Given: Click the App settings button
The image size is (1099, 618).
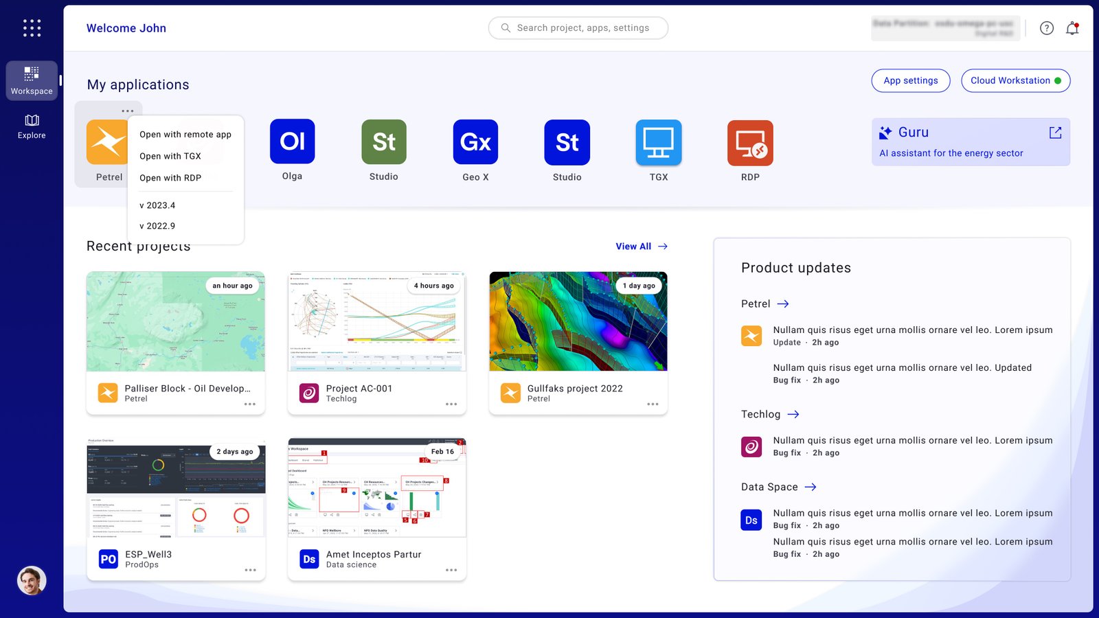Looking at the screenshot, I should click(x=910, y=80).
